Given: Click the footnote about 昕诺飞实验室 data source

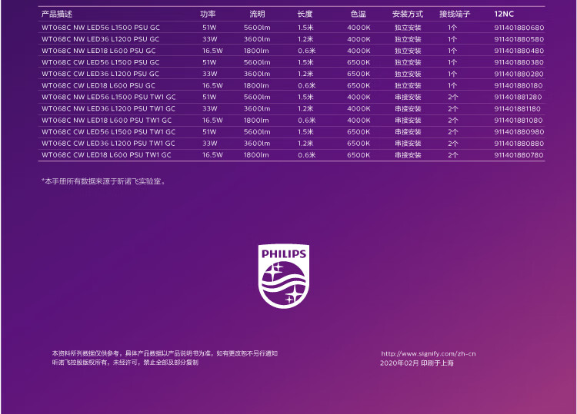Looking at the screenshot, I should (103, 182).
